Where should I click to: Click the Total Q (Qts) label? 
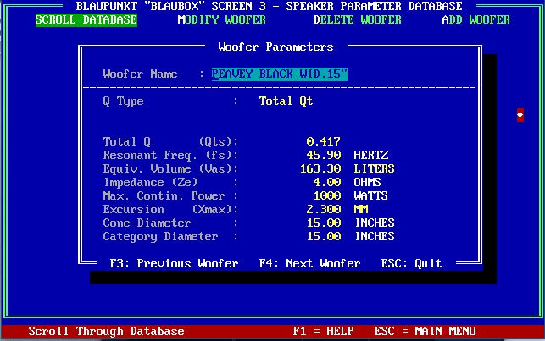tap(170, 141)
